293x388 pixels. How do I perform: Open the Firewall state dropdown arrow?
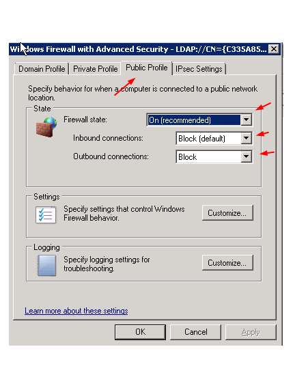tap(246, 120)
